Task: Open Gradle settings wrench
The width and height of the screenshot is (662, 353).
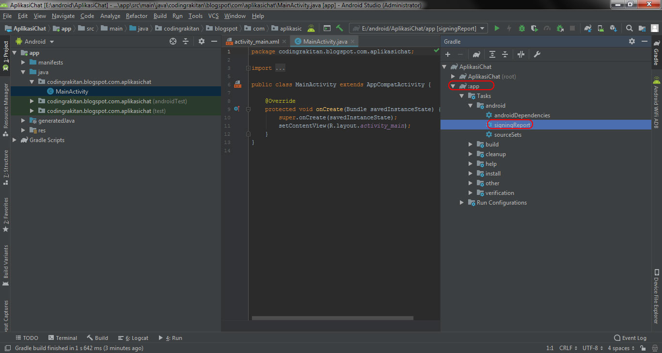Action: [x=537, y=55]
